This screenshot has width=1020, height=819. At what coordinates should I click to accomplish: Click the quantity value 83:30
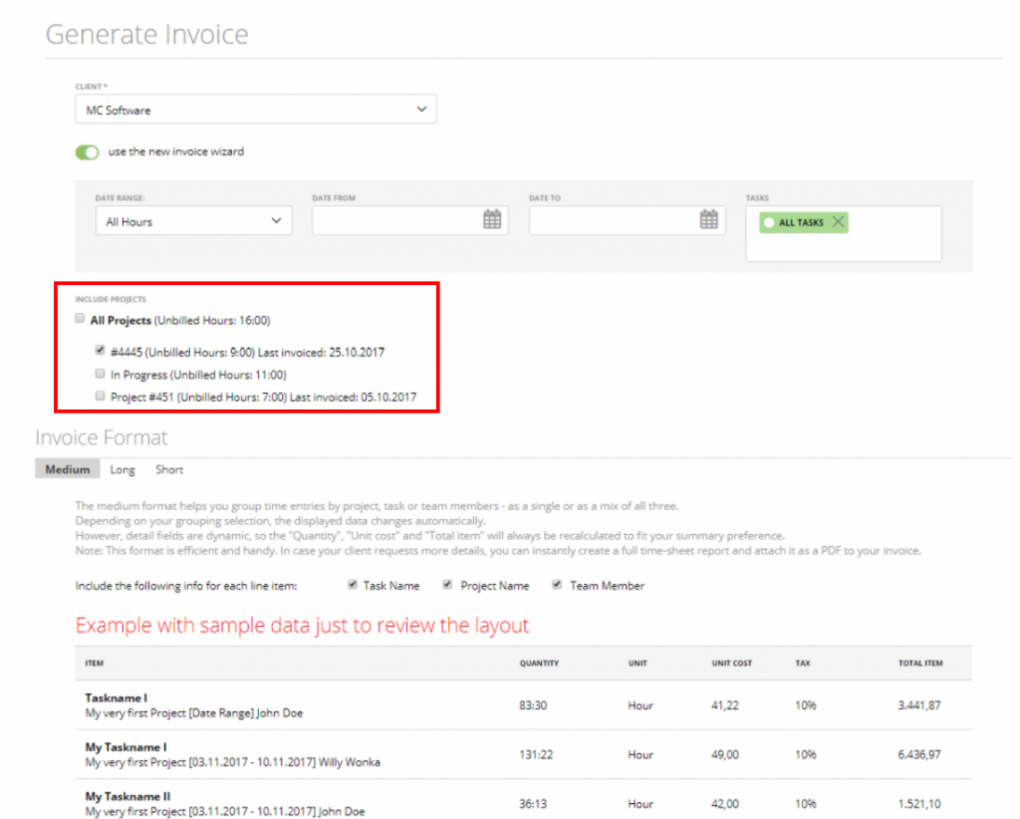533,705
